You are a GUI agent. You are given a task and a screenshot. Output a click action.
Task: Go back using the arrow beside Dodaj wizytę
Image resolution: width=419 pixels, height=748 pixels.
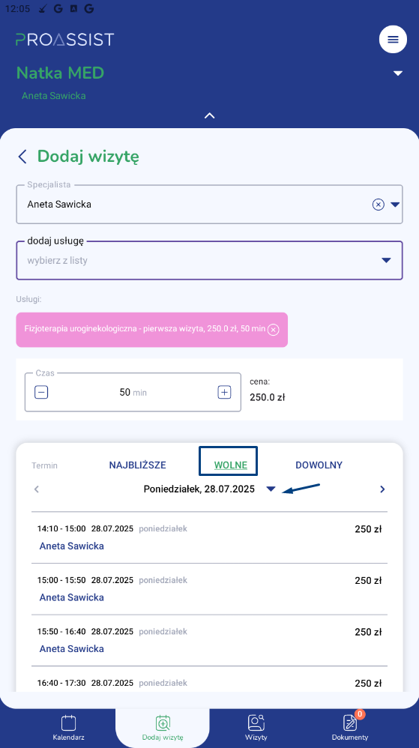tap(22, 157)
